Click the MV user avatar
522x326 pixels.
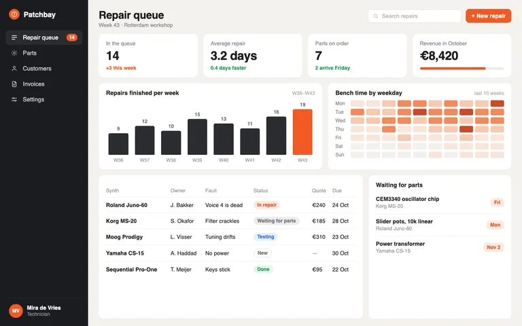16,310
